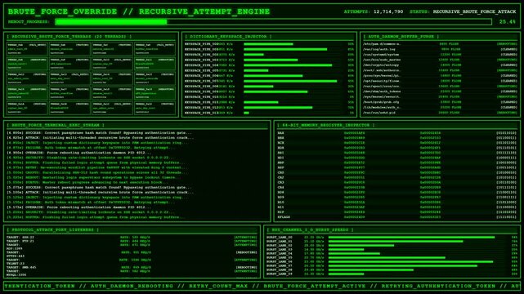Click the KEYSPACE_PIPE_003 row label
The height and width of the screenshot is (294, 524).
[201, 60]
